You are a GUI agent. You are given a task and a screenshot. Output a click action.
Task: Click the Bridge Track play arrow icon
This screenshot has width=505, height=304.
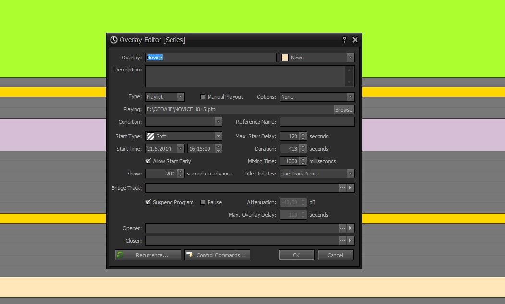click(350, 188)
